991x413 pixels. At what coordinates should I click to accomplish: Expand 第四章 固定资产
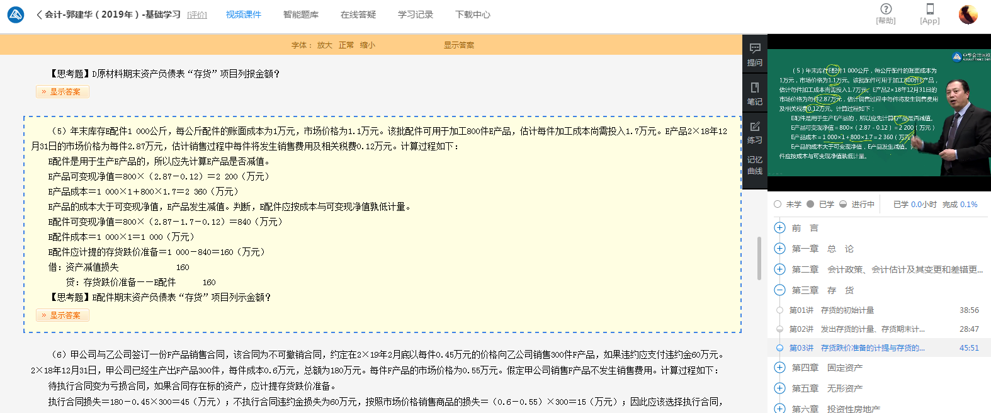coord(779,368)
